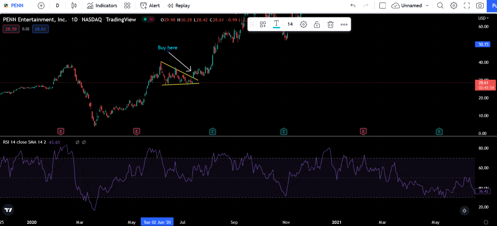Open drawing templates from the floating toolbar

(x=262, y=24)
